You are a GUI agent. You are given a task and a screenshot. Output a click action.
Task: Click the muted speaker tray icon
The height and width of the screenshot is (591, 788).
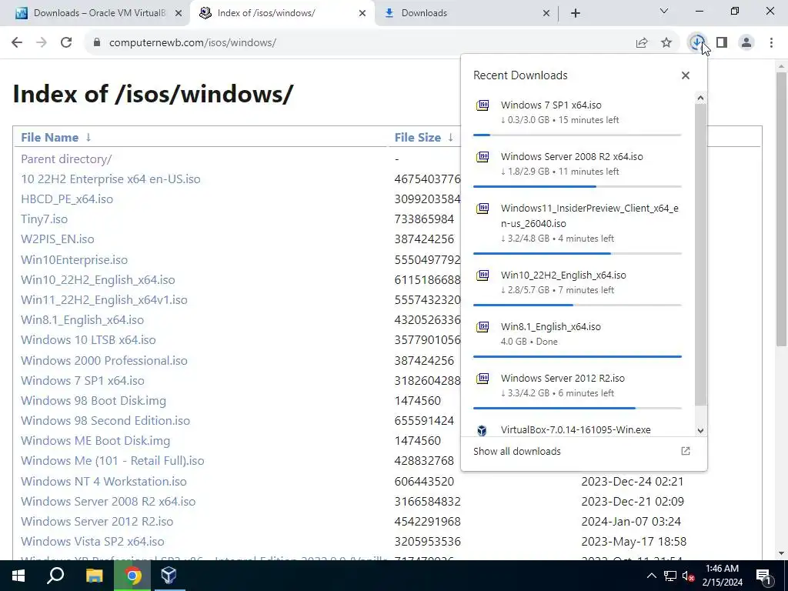[689, 576]
